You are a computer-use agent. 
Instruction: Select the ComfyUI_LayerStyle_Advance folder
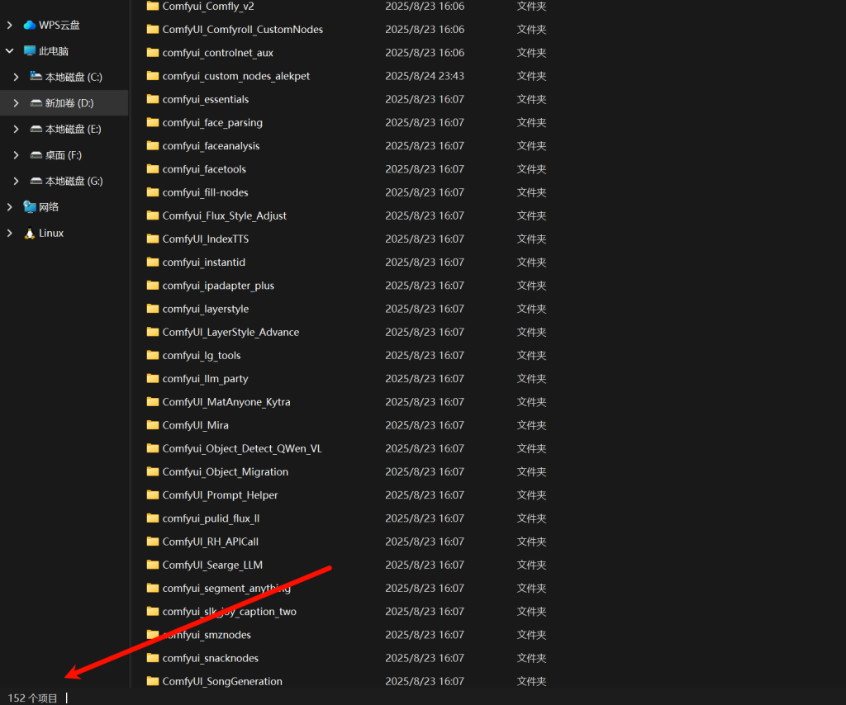(231, 332)
